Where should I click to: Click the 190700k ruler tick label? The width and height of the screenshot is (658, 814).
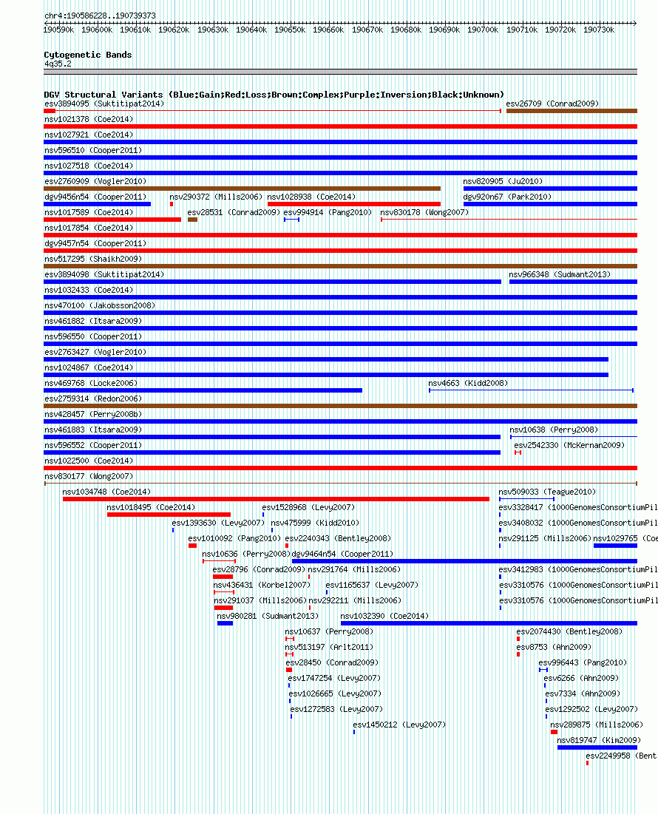tap(483, 30)
